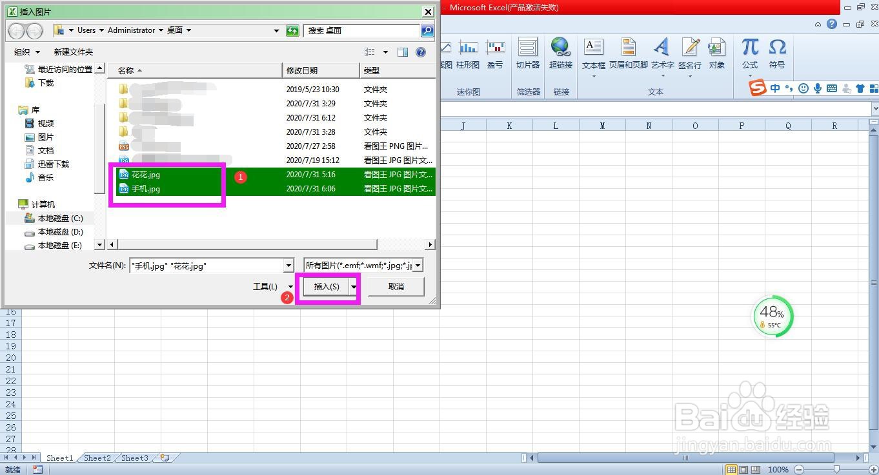
Task: Switch to Page Layout view in status bar
Action: 743,470
